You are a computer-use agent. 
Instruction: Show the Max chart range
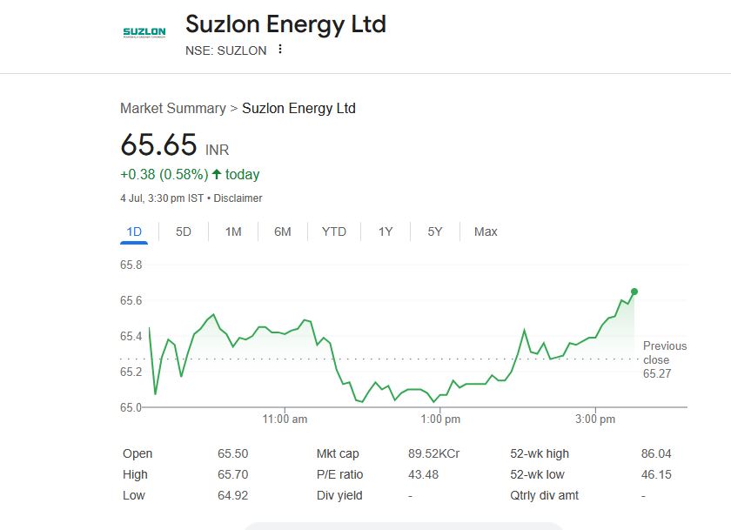(x=486, y=231)
